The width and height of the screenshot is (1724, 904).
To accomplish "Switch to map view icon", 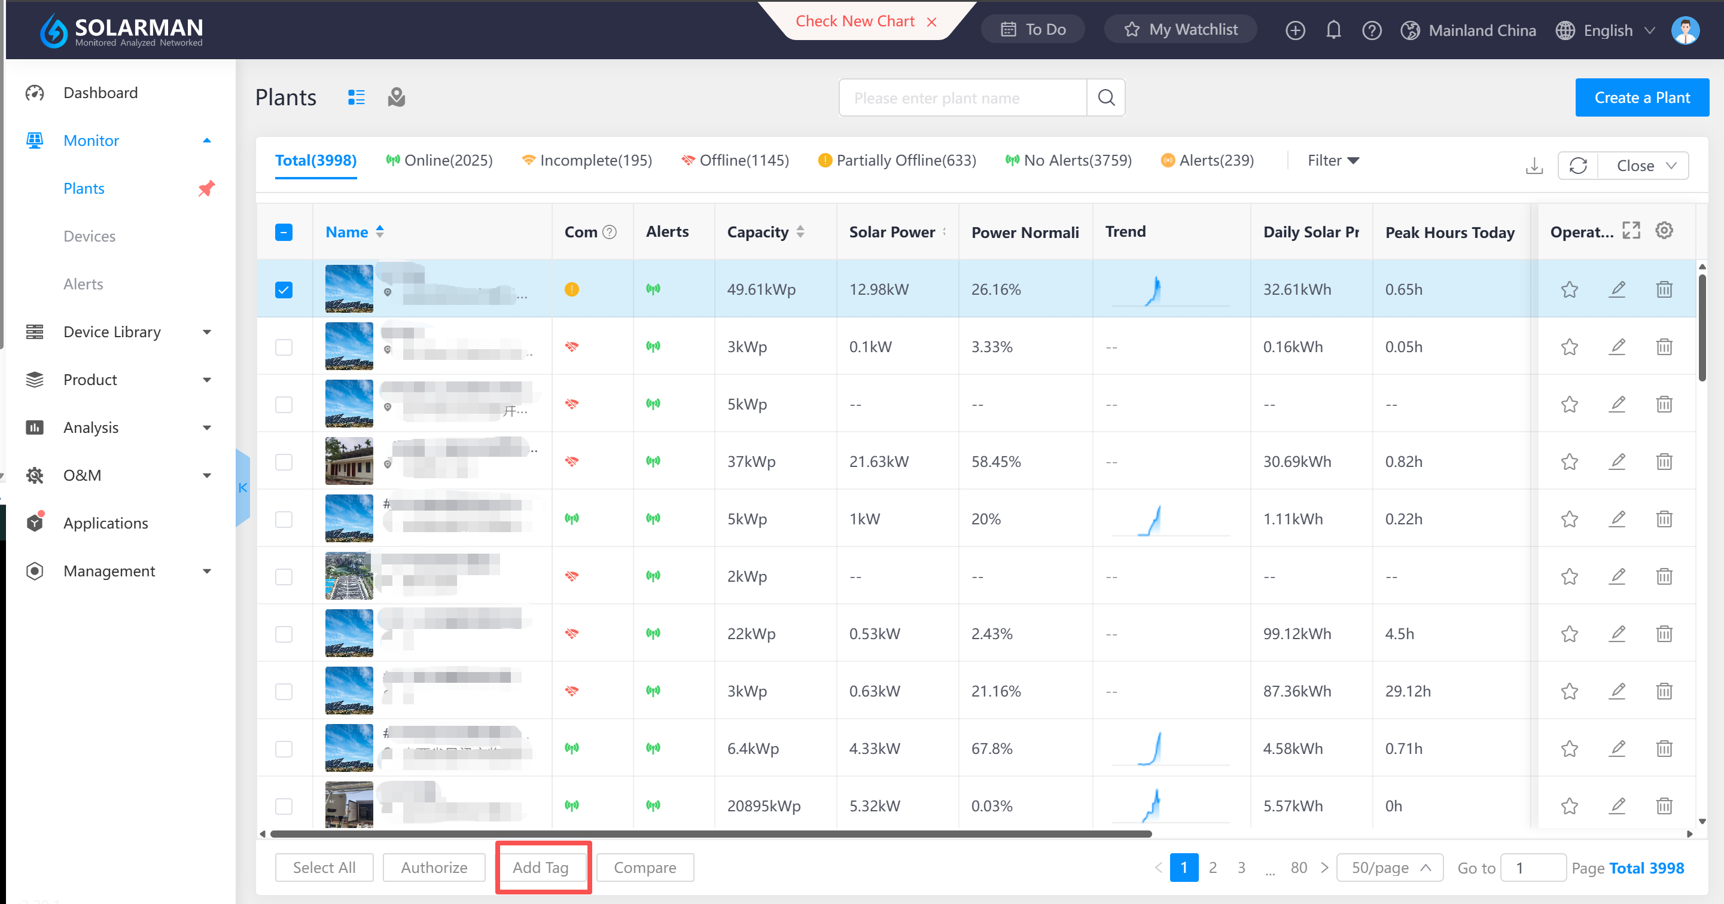I will 396,97.
